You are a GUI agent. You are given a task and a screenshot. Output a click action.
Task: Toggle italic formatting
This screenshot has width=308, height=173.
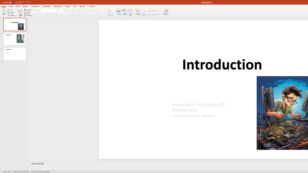pos(40,15)
